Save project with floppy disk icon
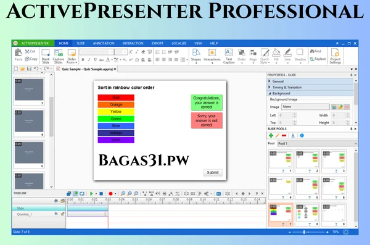Screen dimensions: 370x245 pos(29,69)
